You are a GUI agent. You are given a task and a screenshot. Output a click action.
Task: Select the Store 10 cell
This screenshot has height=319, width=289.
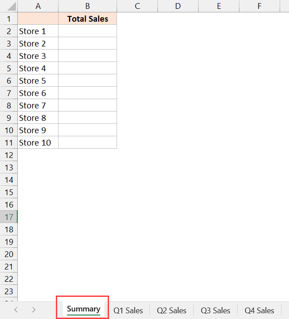pos(38,142)
